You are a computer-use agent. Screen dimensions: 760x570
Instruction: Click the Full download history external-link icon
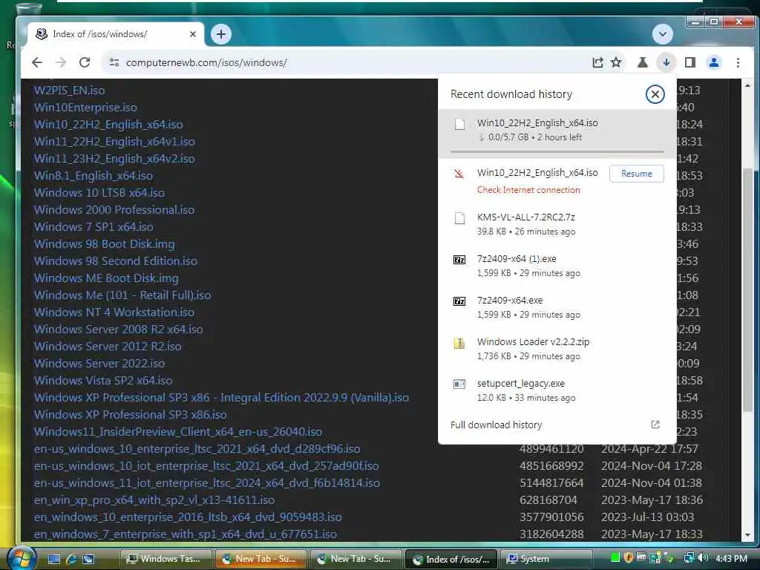(x=655, y=425)
